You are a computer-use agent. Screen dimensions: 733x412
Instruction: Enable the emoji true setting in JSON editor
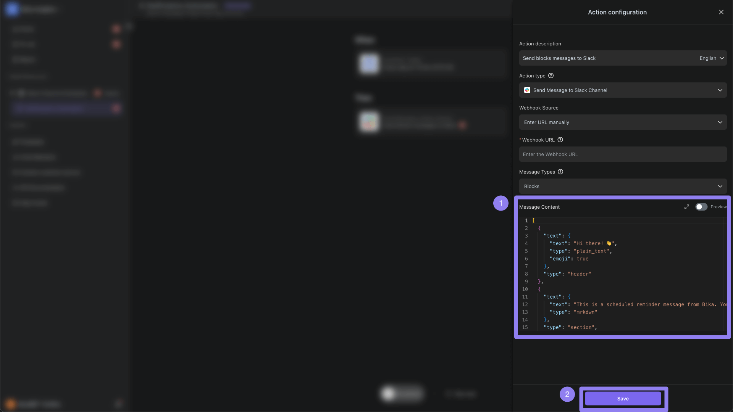click(x=581, y=259)
